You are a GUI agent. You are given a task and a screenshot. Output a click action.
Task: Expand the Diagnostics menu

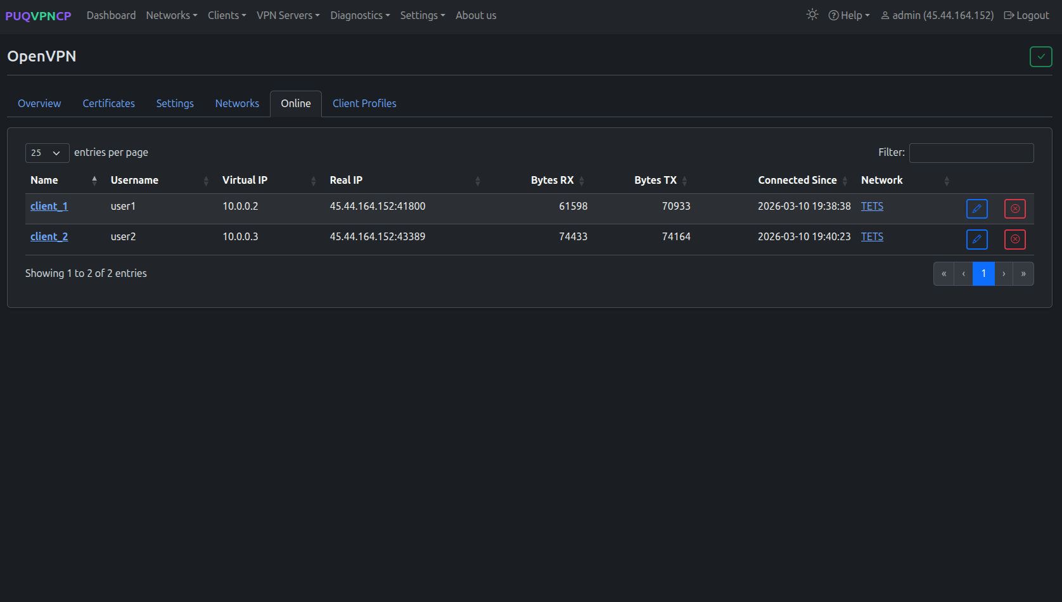[x=360, y=15]
